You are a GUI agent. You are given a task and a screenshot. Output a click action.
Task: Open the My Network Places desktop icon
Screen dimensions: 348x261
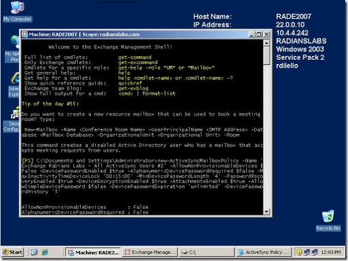point(12,49)
